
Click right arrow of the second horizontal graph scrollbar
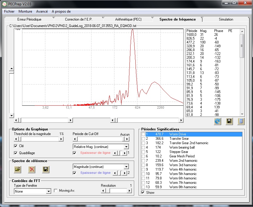pyautogui.click(x=181, y=120)
